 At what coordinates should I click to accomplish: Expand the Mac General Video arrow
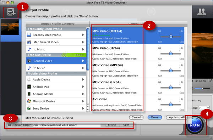coord(83,42)
